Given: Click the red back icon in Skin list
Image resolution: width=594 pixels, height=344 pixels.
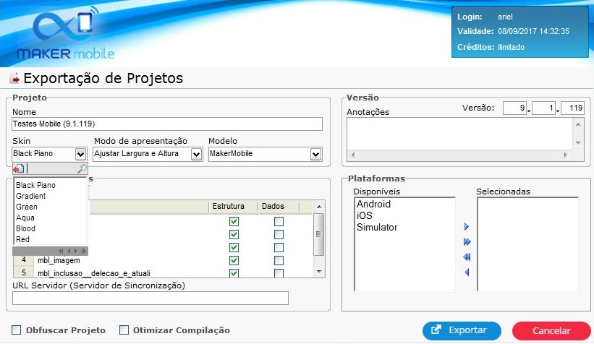Looking at the screenshot, I should (18, 169).
